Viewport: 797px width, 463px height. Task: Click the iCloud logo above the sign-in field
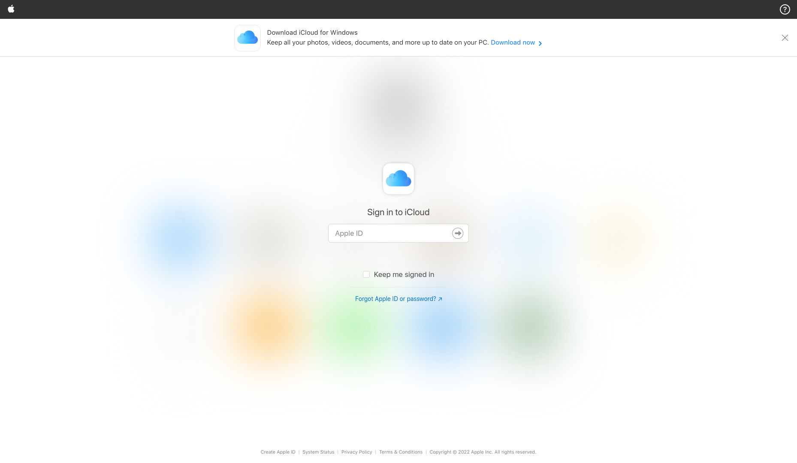point(398,179)
